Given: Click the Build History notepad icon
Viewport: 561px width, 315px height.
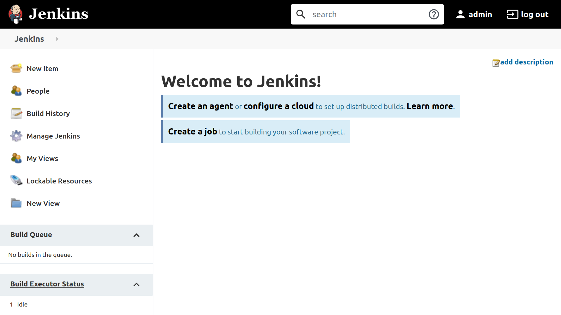Looking at the screenshot, I should pyautogui.click(x=16, y=113).
